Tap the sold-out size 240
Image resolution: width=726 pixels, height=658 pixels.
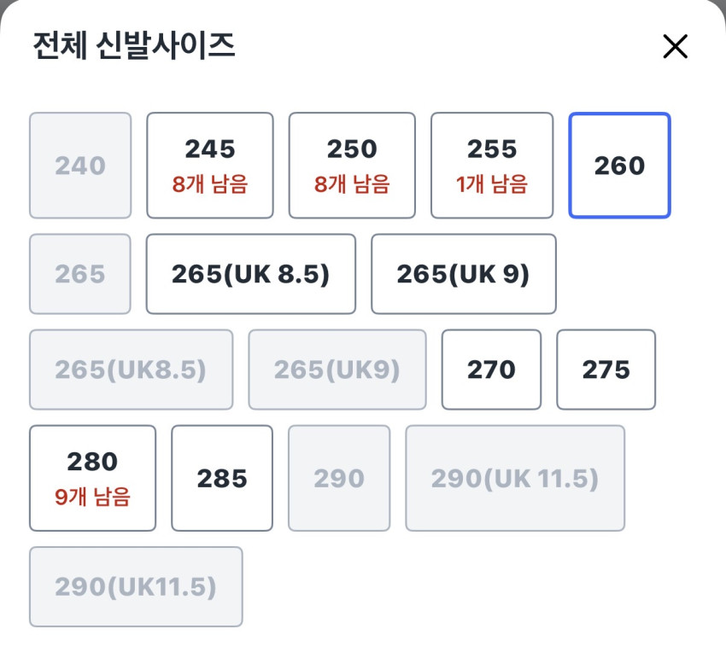80,166
